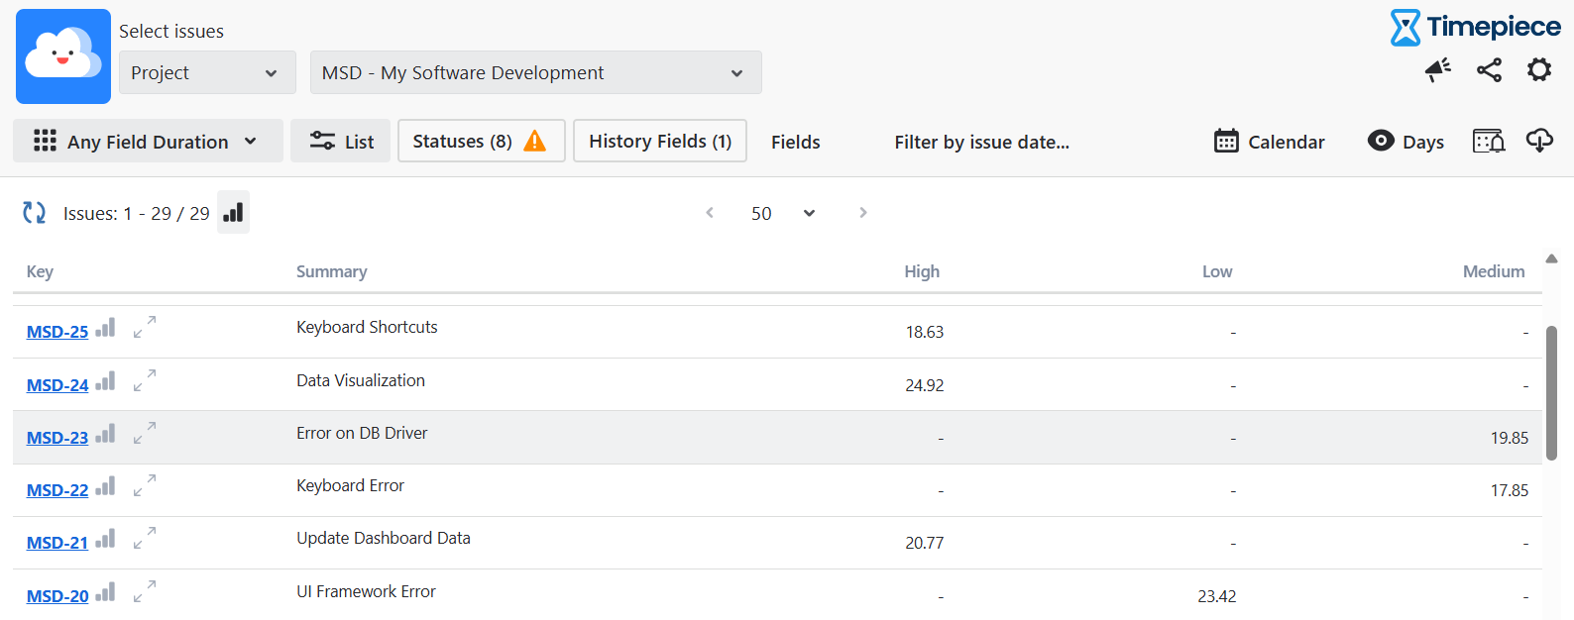This screenshot has height=620, width=1574.
Task: Click Data Visualization summary text
Action: coord(361,380)
